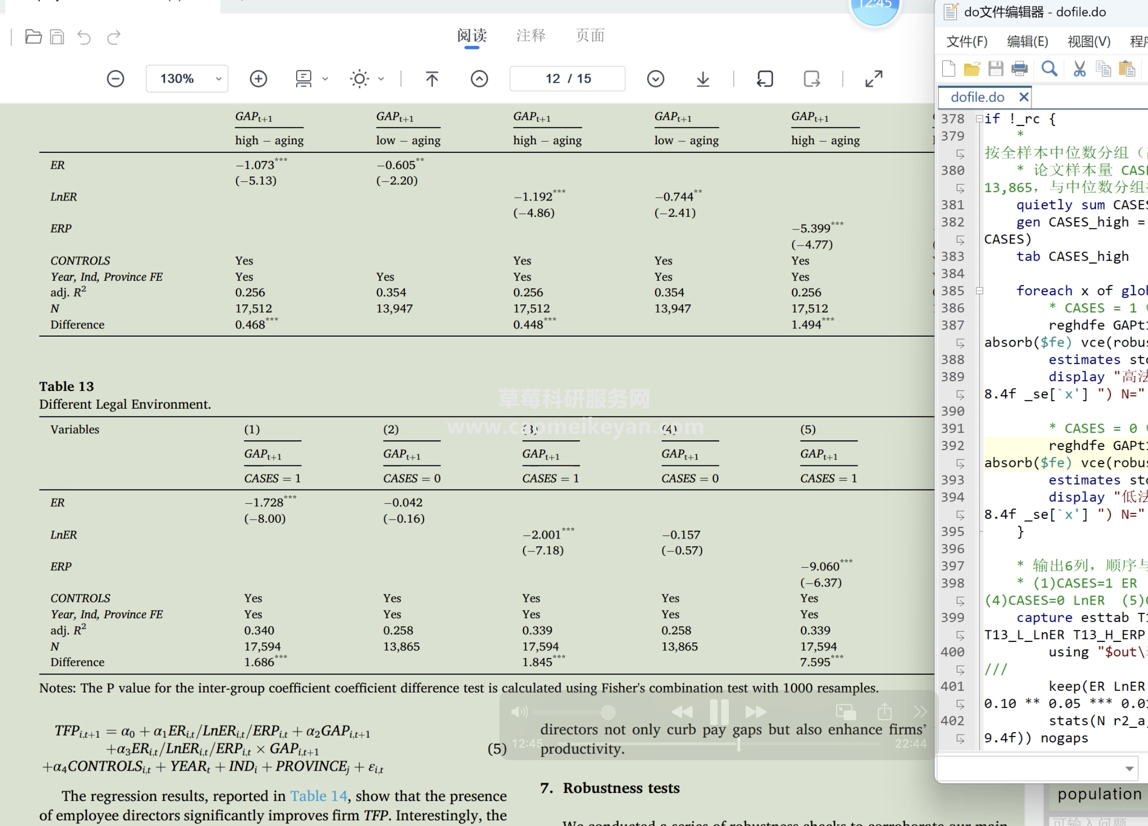Collapse the code block at line 378
Image resolution: width=1148 pixels, height=826 pixels.
pyautogui.click(x=979, y=118)
